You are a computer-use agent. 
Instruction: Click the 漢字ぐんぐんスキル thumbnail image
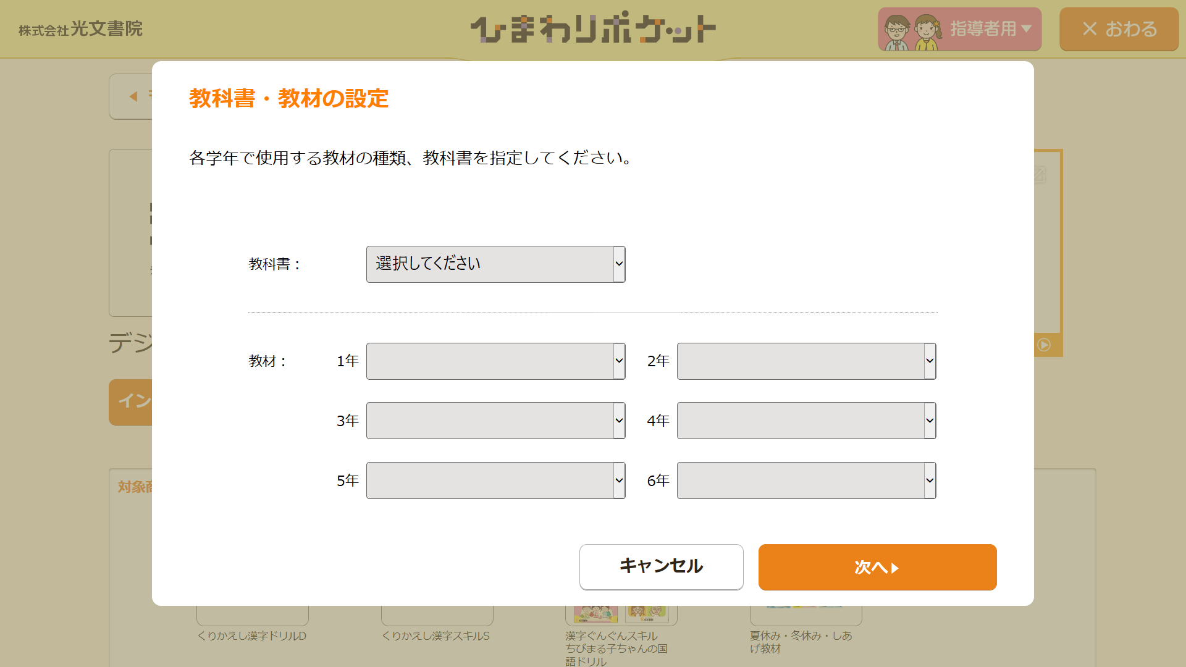click(621, 615)
